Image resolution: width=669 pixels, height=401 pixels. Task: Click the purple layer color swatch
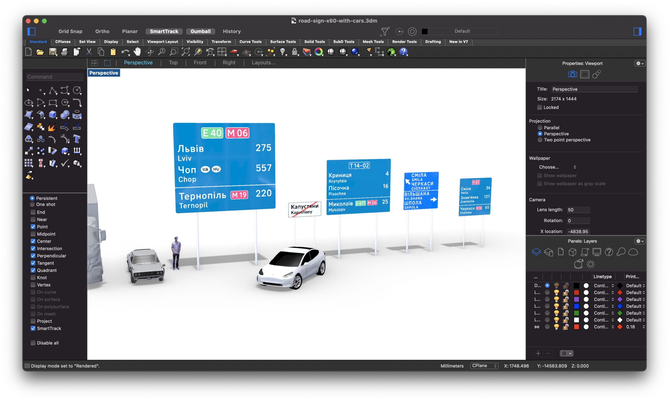(576, 299)
